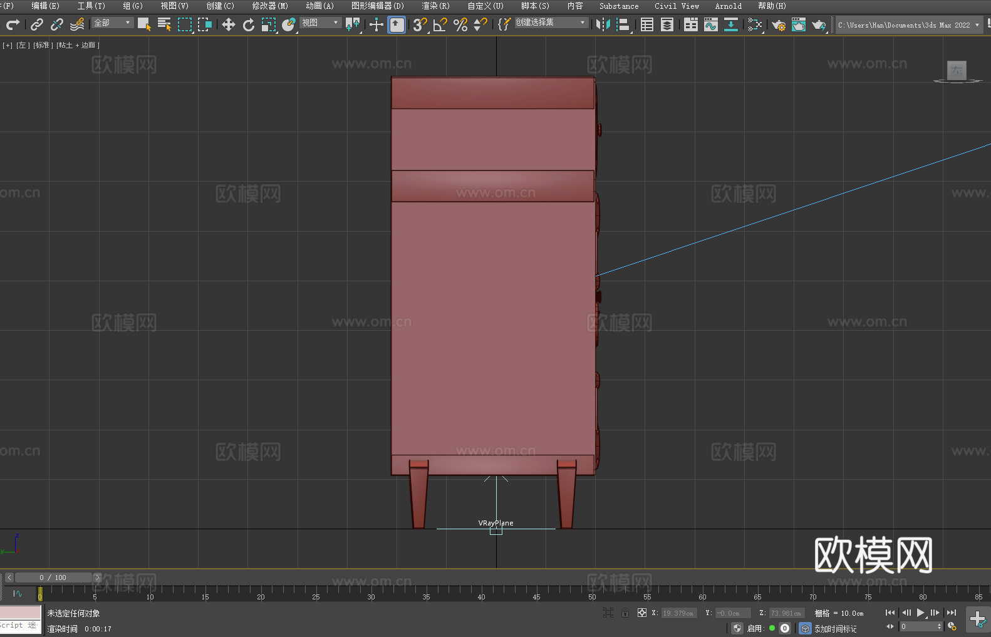This screenshot has height=637, width=991.
Task: Click time slider previous frame arrow
Action: point(9,577)
